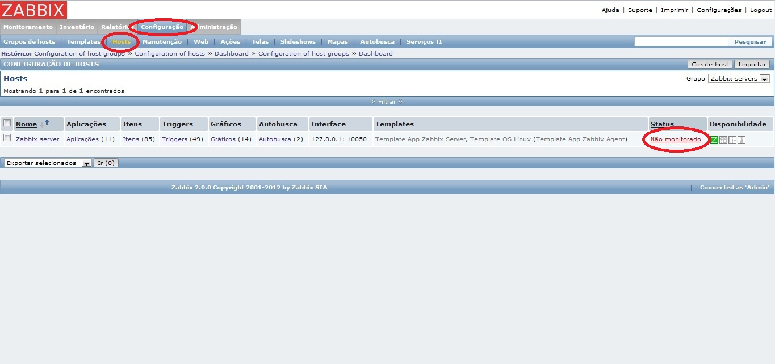Click the last Dashboard history link
The height and width of the screenshot is (364, 775).
pyautogui.click(x=375, y=53)
